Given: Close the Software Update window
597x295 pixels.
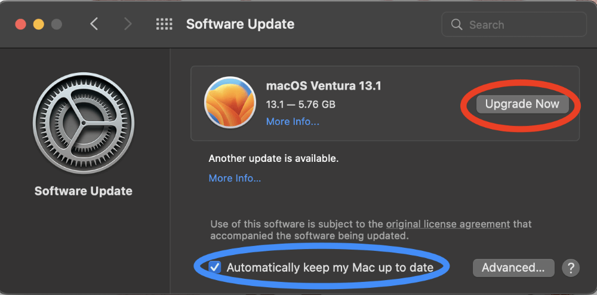Looking at the screenshot, I should tap(21, 24).
